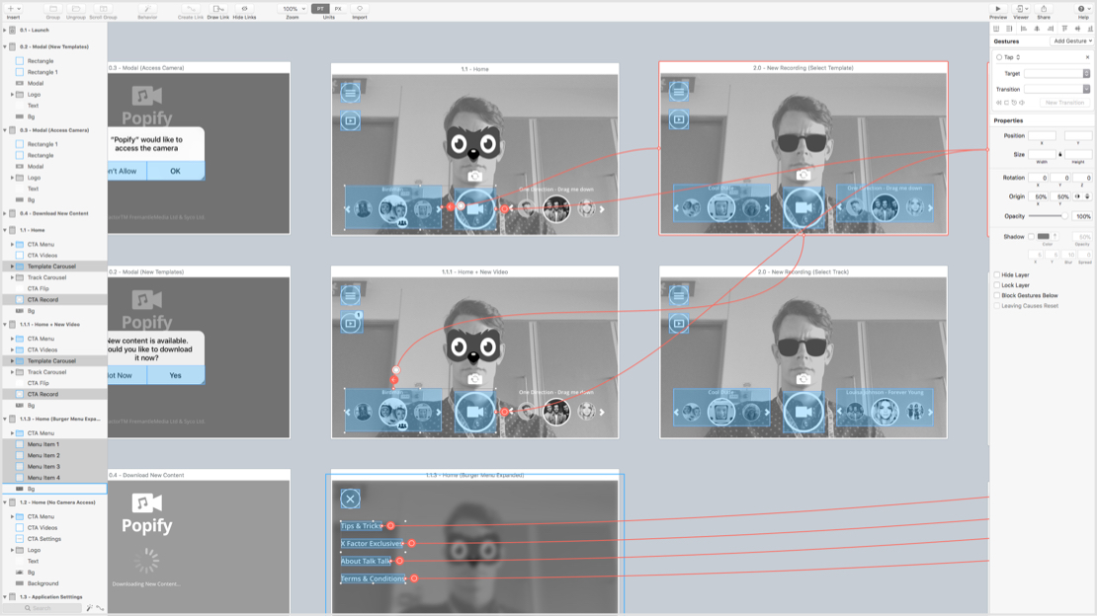Toggle the Lock Layer checkbox
The width and height of the screenshot is (1097, 616).
pos(997,285)
